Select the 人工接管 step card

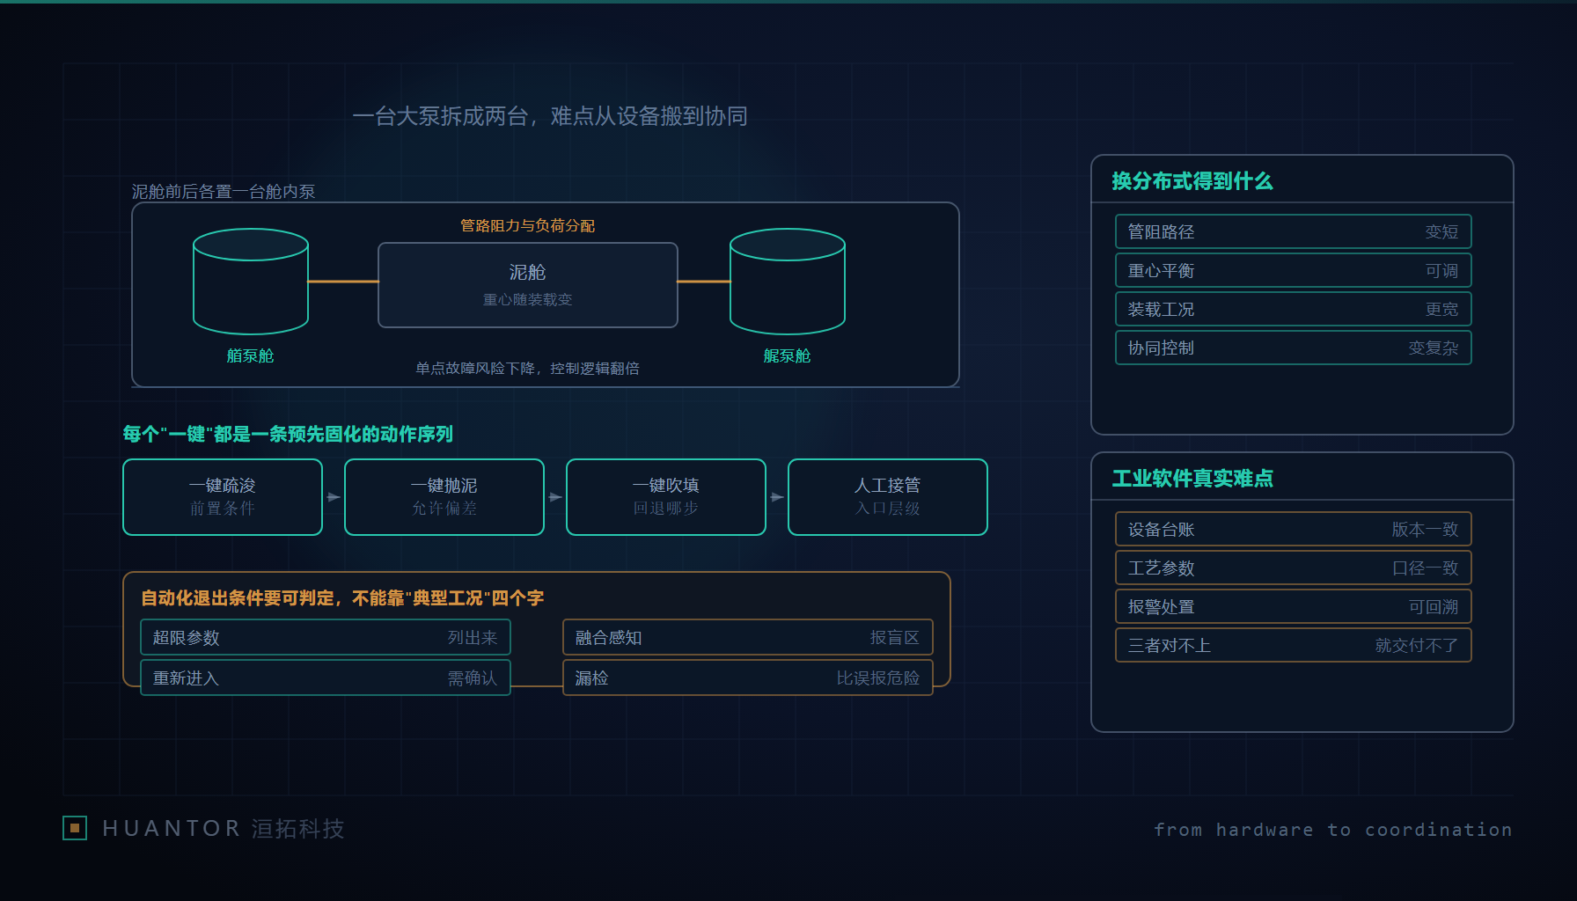pyautogui.click(x=888, y=497)
